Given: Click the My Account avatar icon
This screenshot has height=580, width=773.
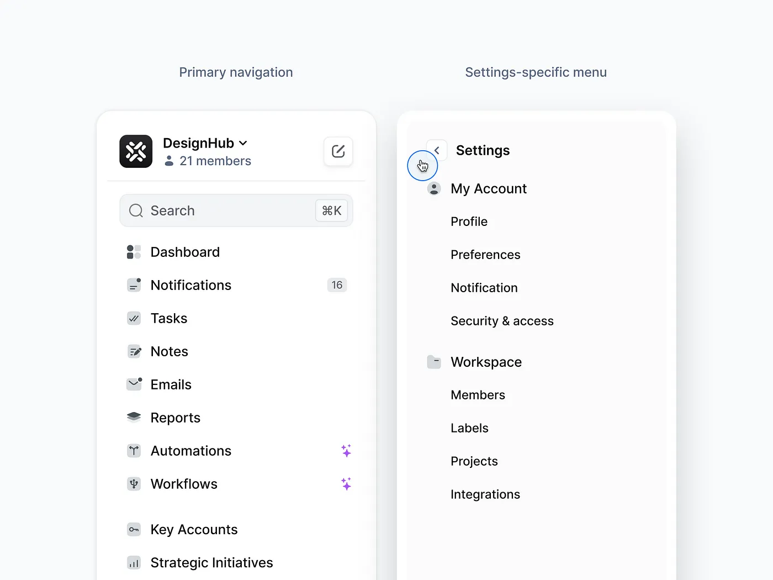Looking at the screenshot, I should click(434, 188).
